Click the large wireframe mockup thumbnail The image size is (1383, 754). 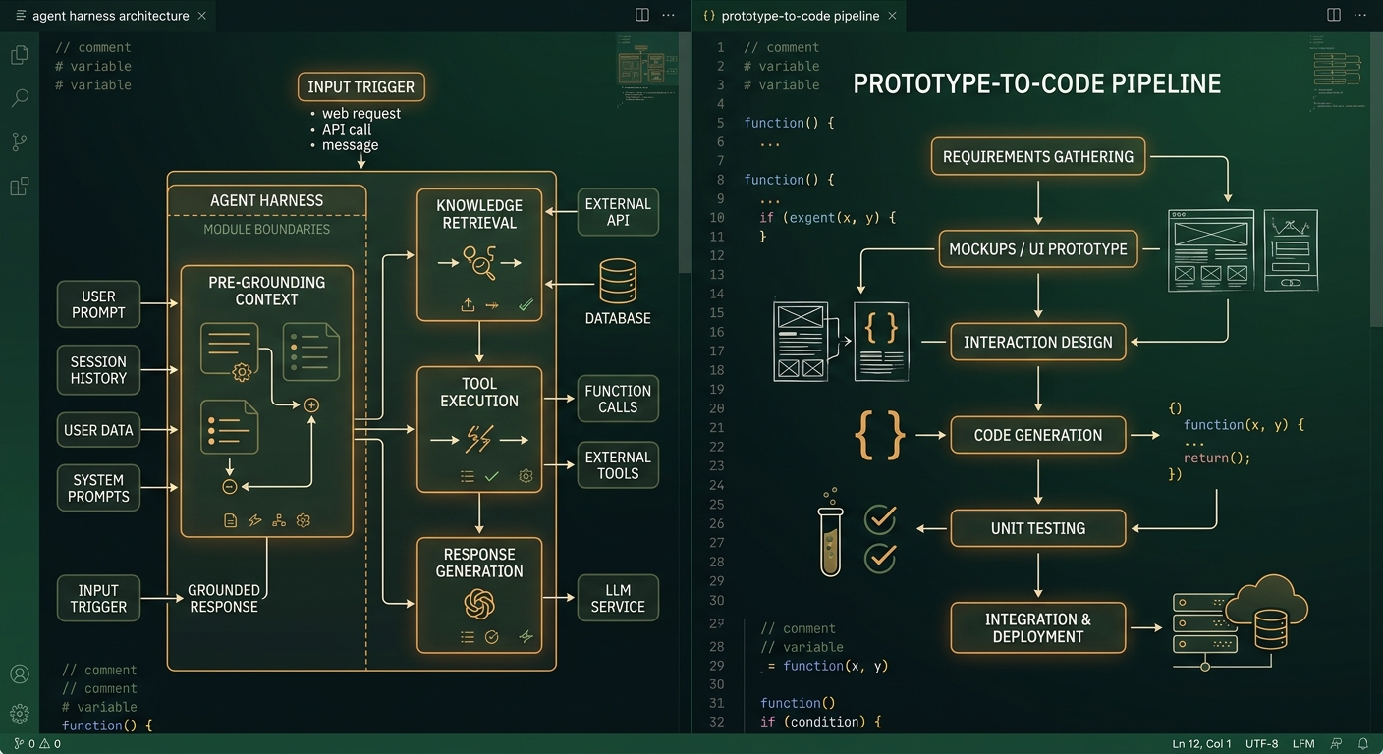(x=1211, y=250)
